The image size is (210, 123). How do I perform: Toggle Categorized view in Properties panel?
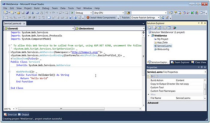pyautogui.click(x=149, y=76)
